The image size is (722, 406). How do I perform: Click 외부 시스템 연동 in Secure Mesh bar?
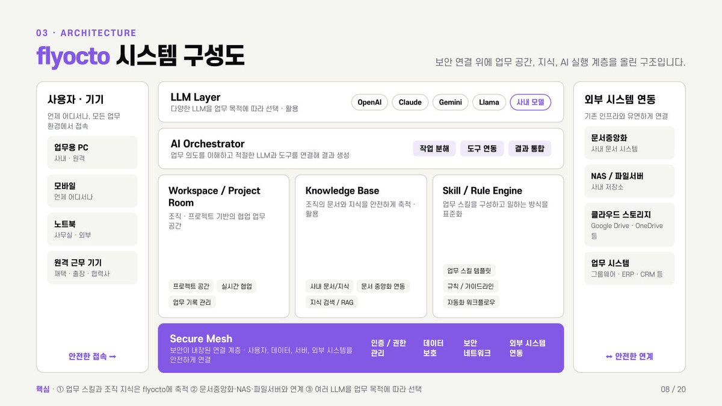click(527, 348)
